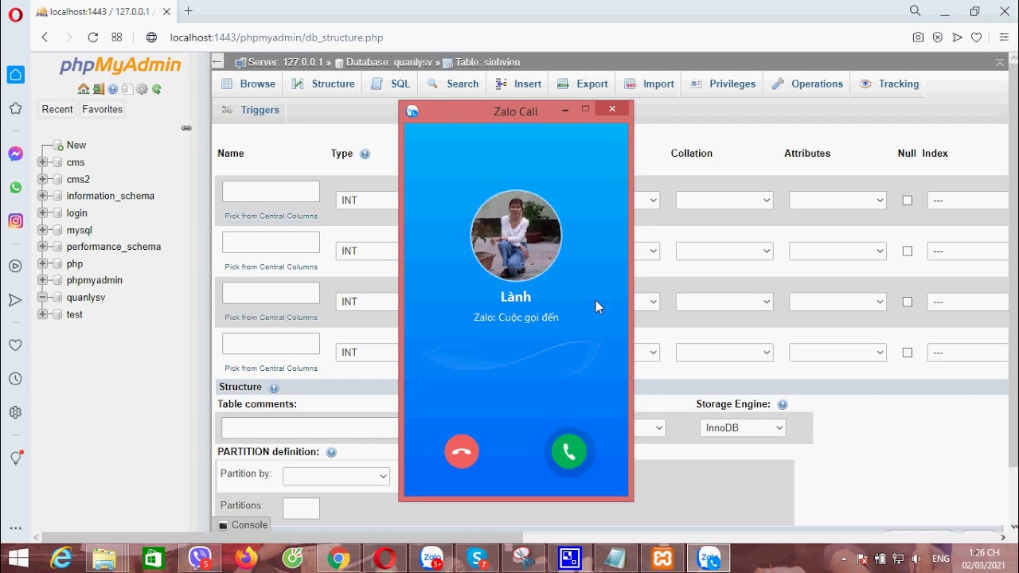
Task: Click the caller's profile photo in Zalo Call
Action: tap(516, 236)
